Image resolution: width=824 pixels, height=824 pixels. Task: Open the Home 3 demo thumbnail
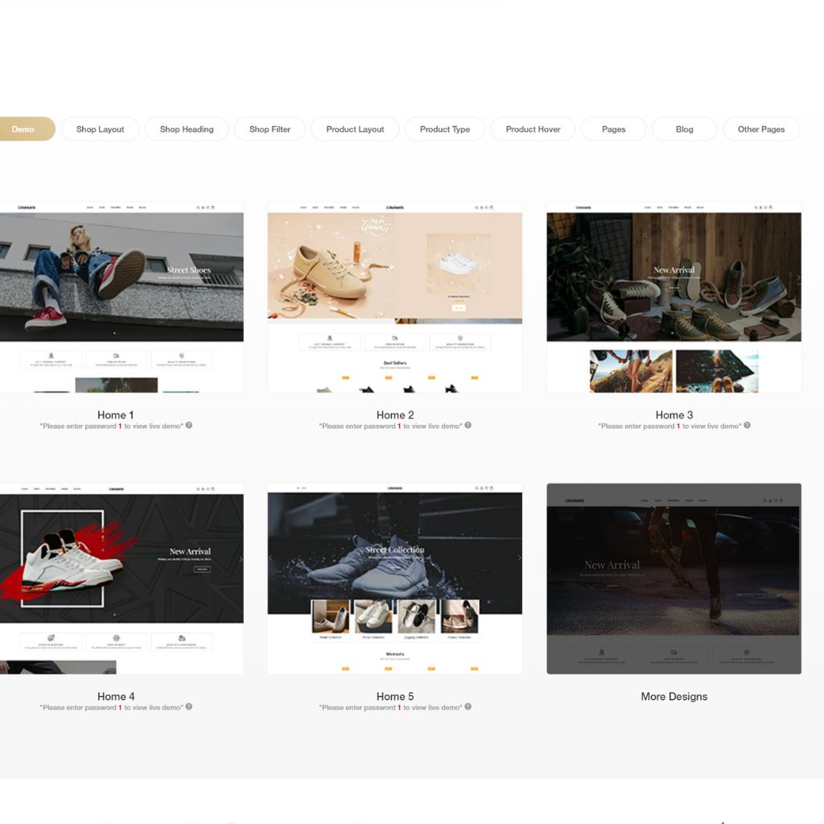pyautogui.click(x=674, y=297)
